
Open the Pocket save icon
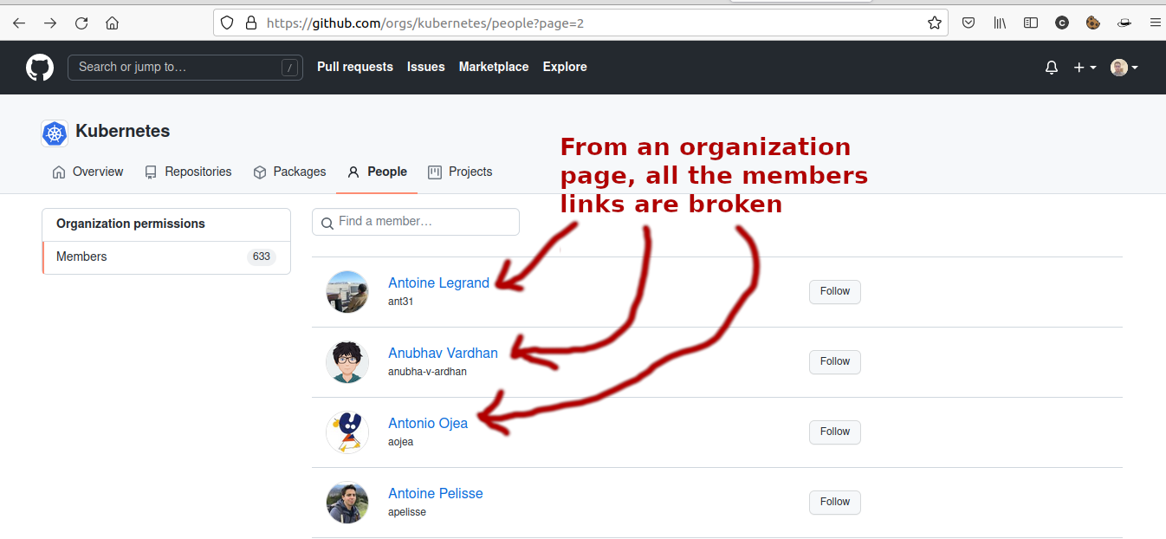point(969,23)
